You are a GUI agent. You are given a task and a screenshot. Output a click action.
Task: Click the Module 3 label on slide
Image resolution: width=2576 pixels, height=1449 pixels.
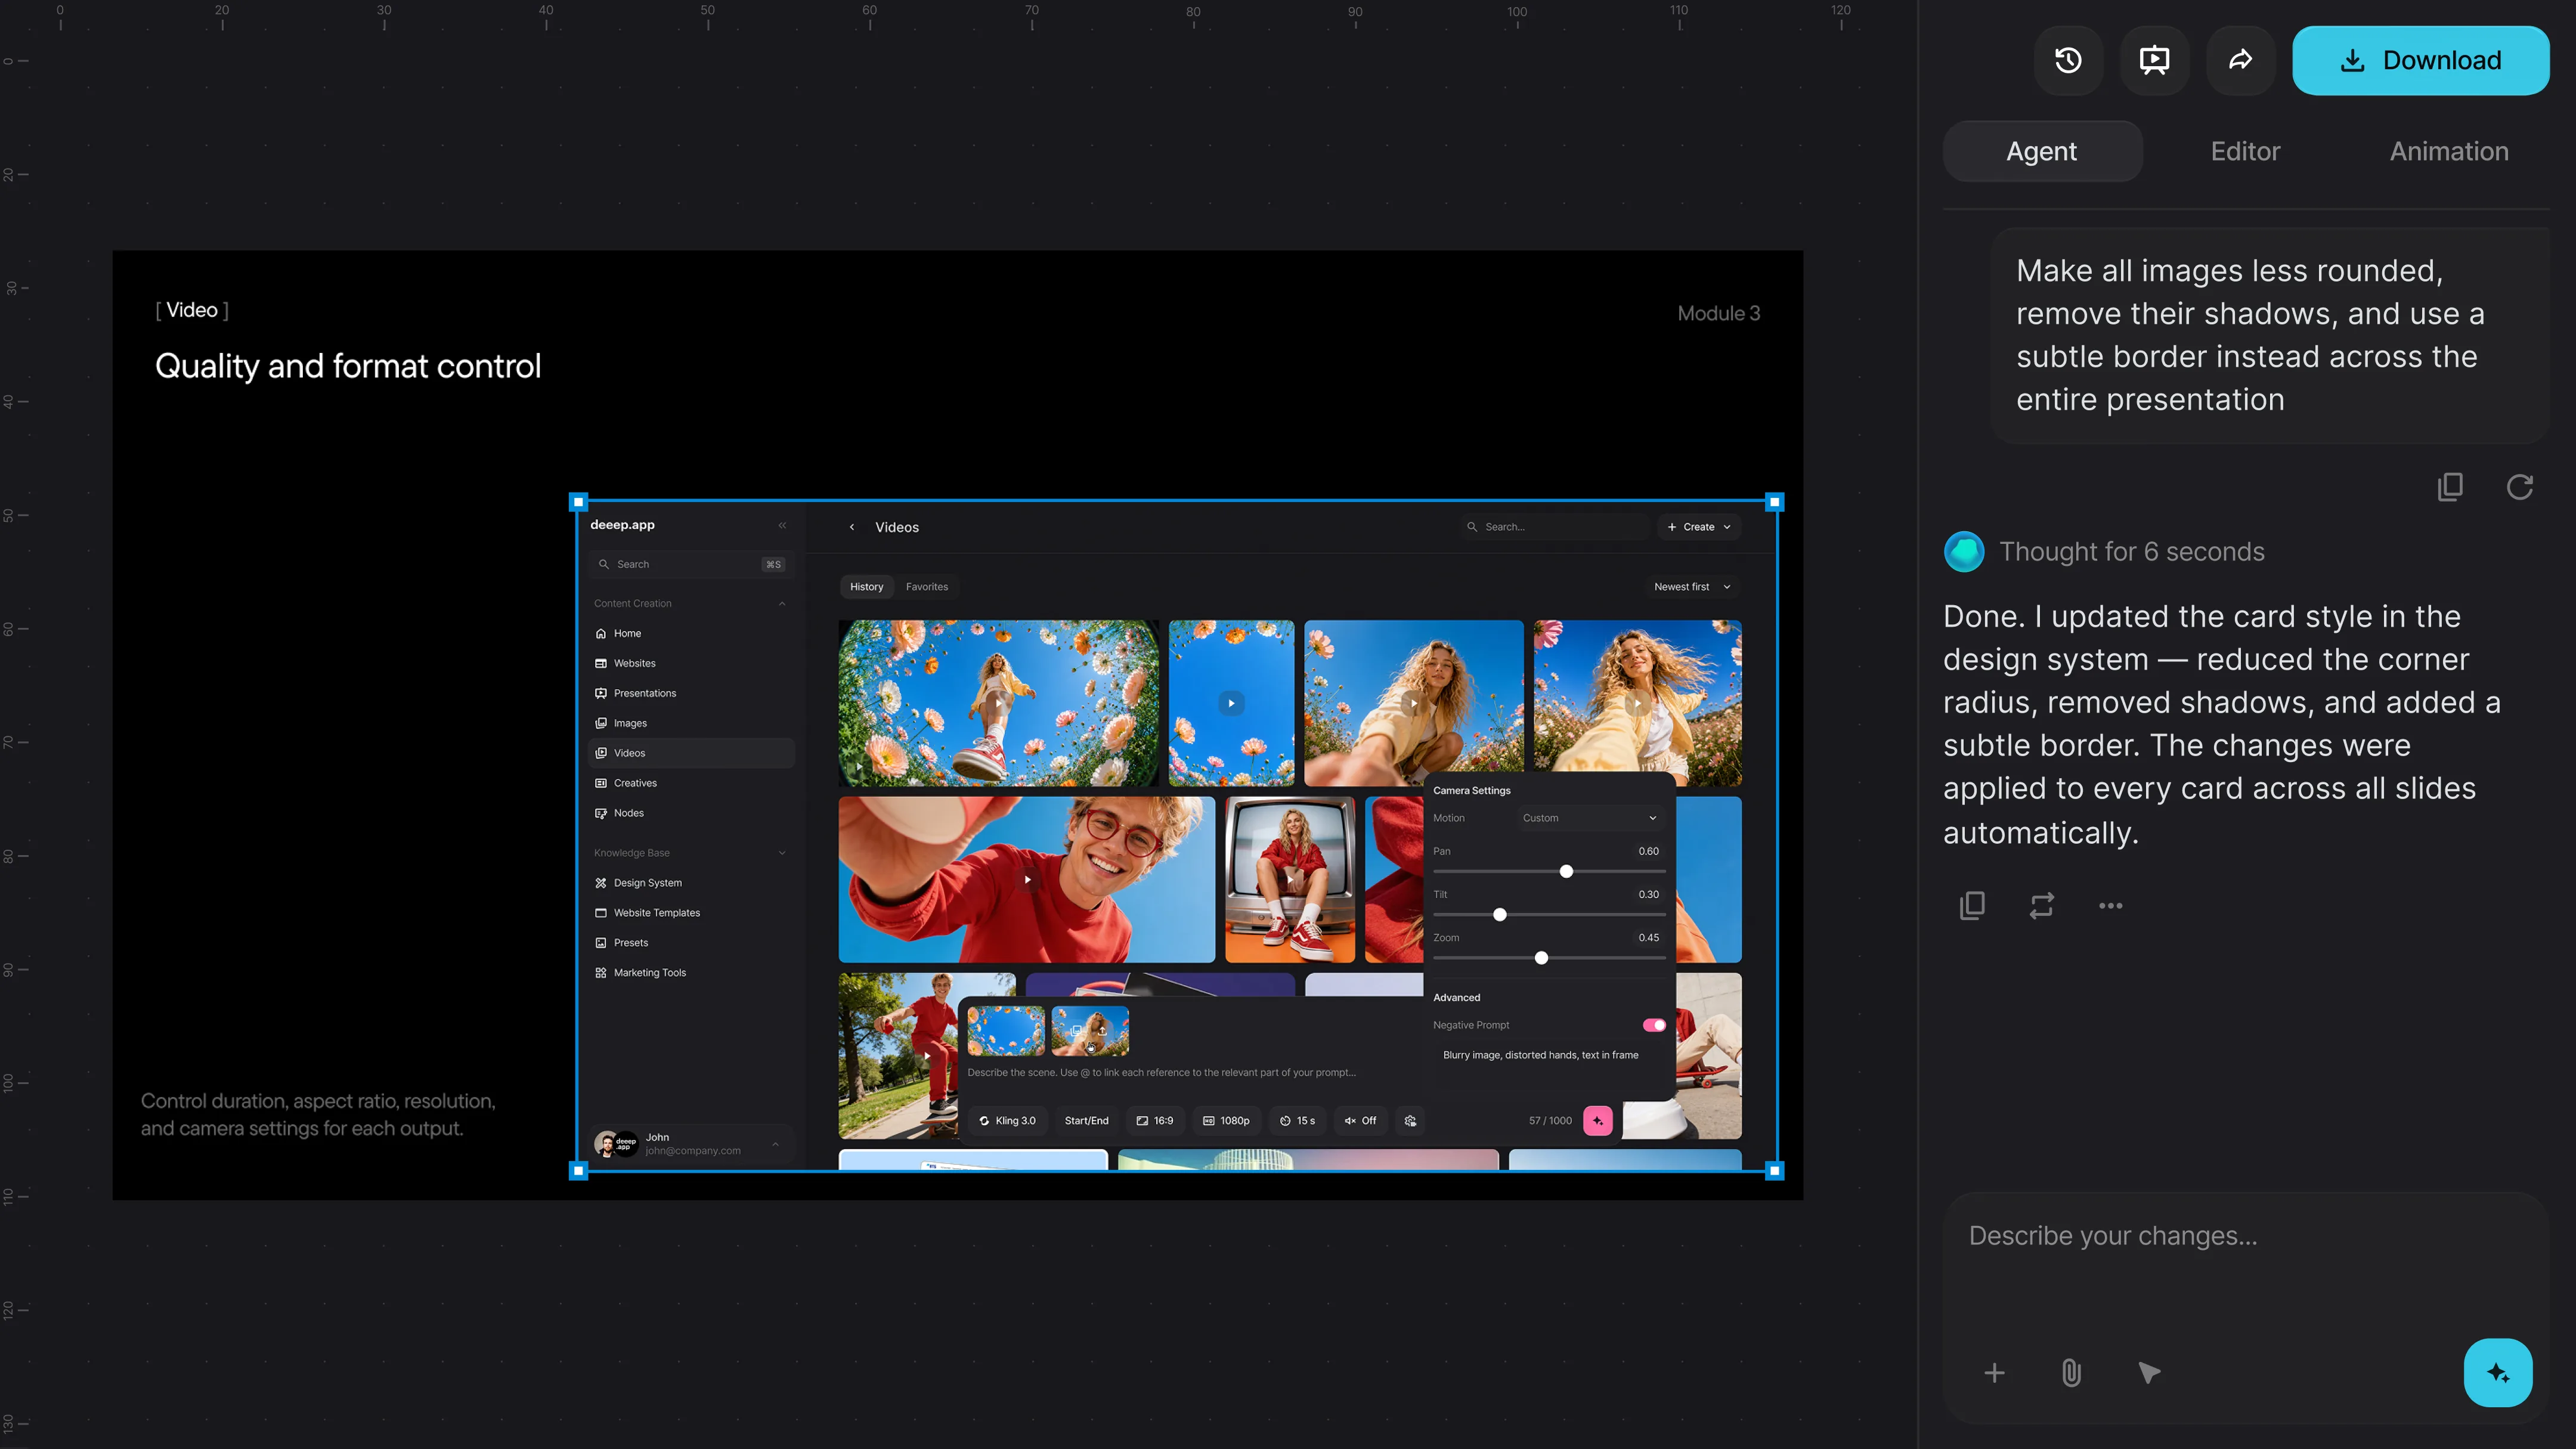1718,314
